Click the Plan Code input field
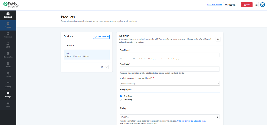Screen dimensions: 267x125 click(x=170, y=69)
